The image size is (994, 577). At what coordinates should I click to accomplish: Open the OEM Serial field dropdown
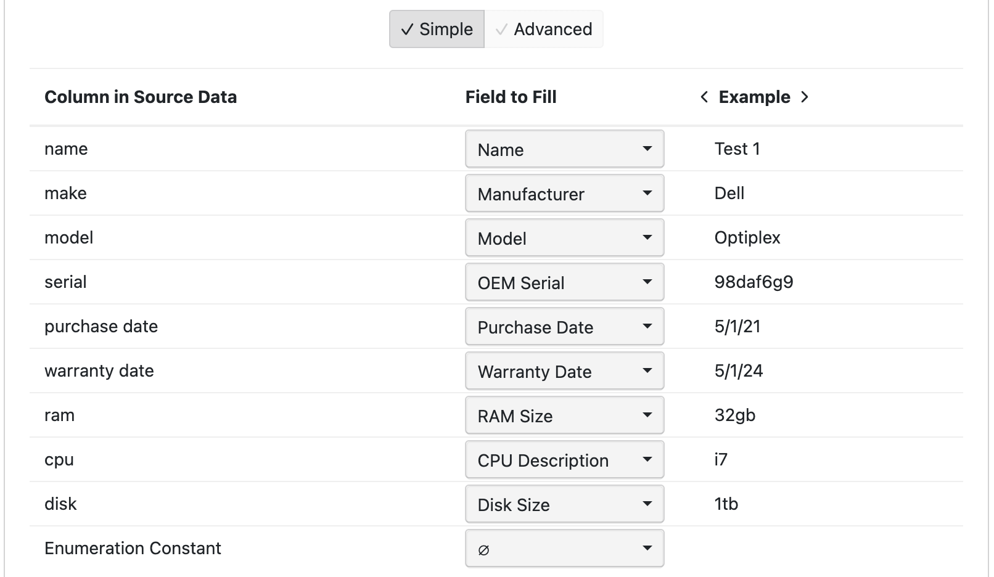tap(564, 282)
